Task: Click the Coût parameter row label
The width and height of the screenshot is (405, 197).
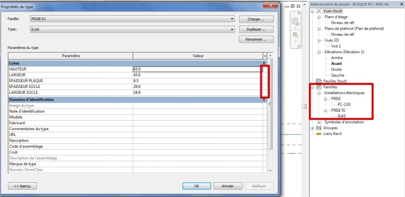Action: [x=13, y=152]
